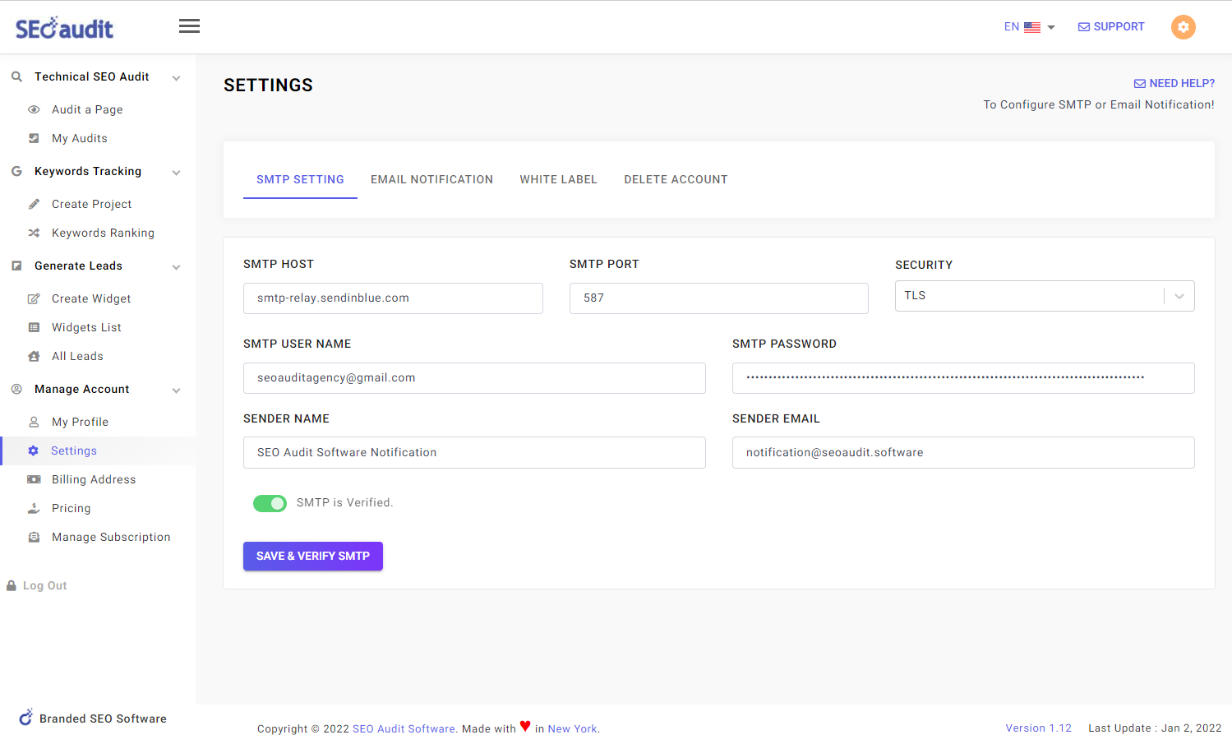This screenshot has width=1232, height=744.
Task: Toggle the SMTP is Verified switch
Action: (x=270, y=503)
